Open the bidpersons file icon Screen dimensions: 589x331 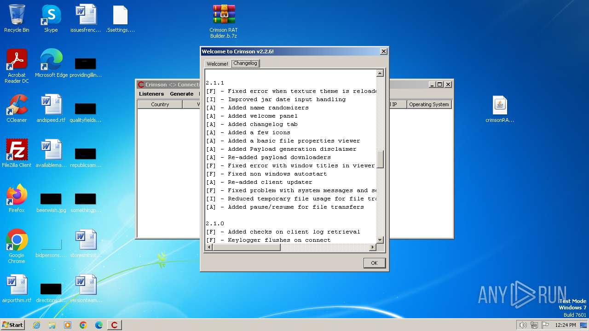(x=51, y=247)
